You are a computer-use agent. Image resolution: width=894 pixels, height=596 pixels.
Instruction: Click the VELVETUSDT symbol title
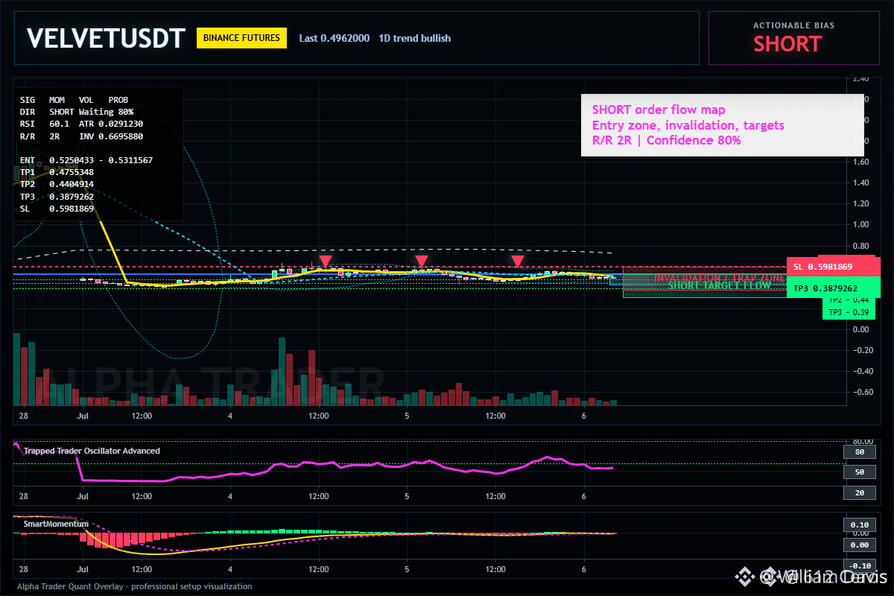coord(106,39)
